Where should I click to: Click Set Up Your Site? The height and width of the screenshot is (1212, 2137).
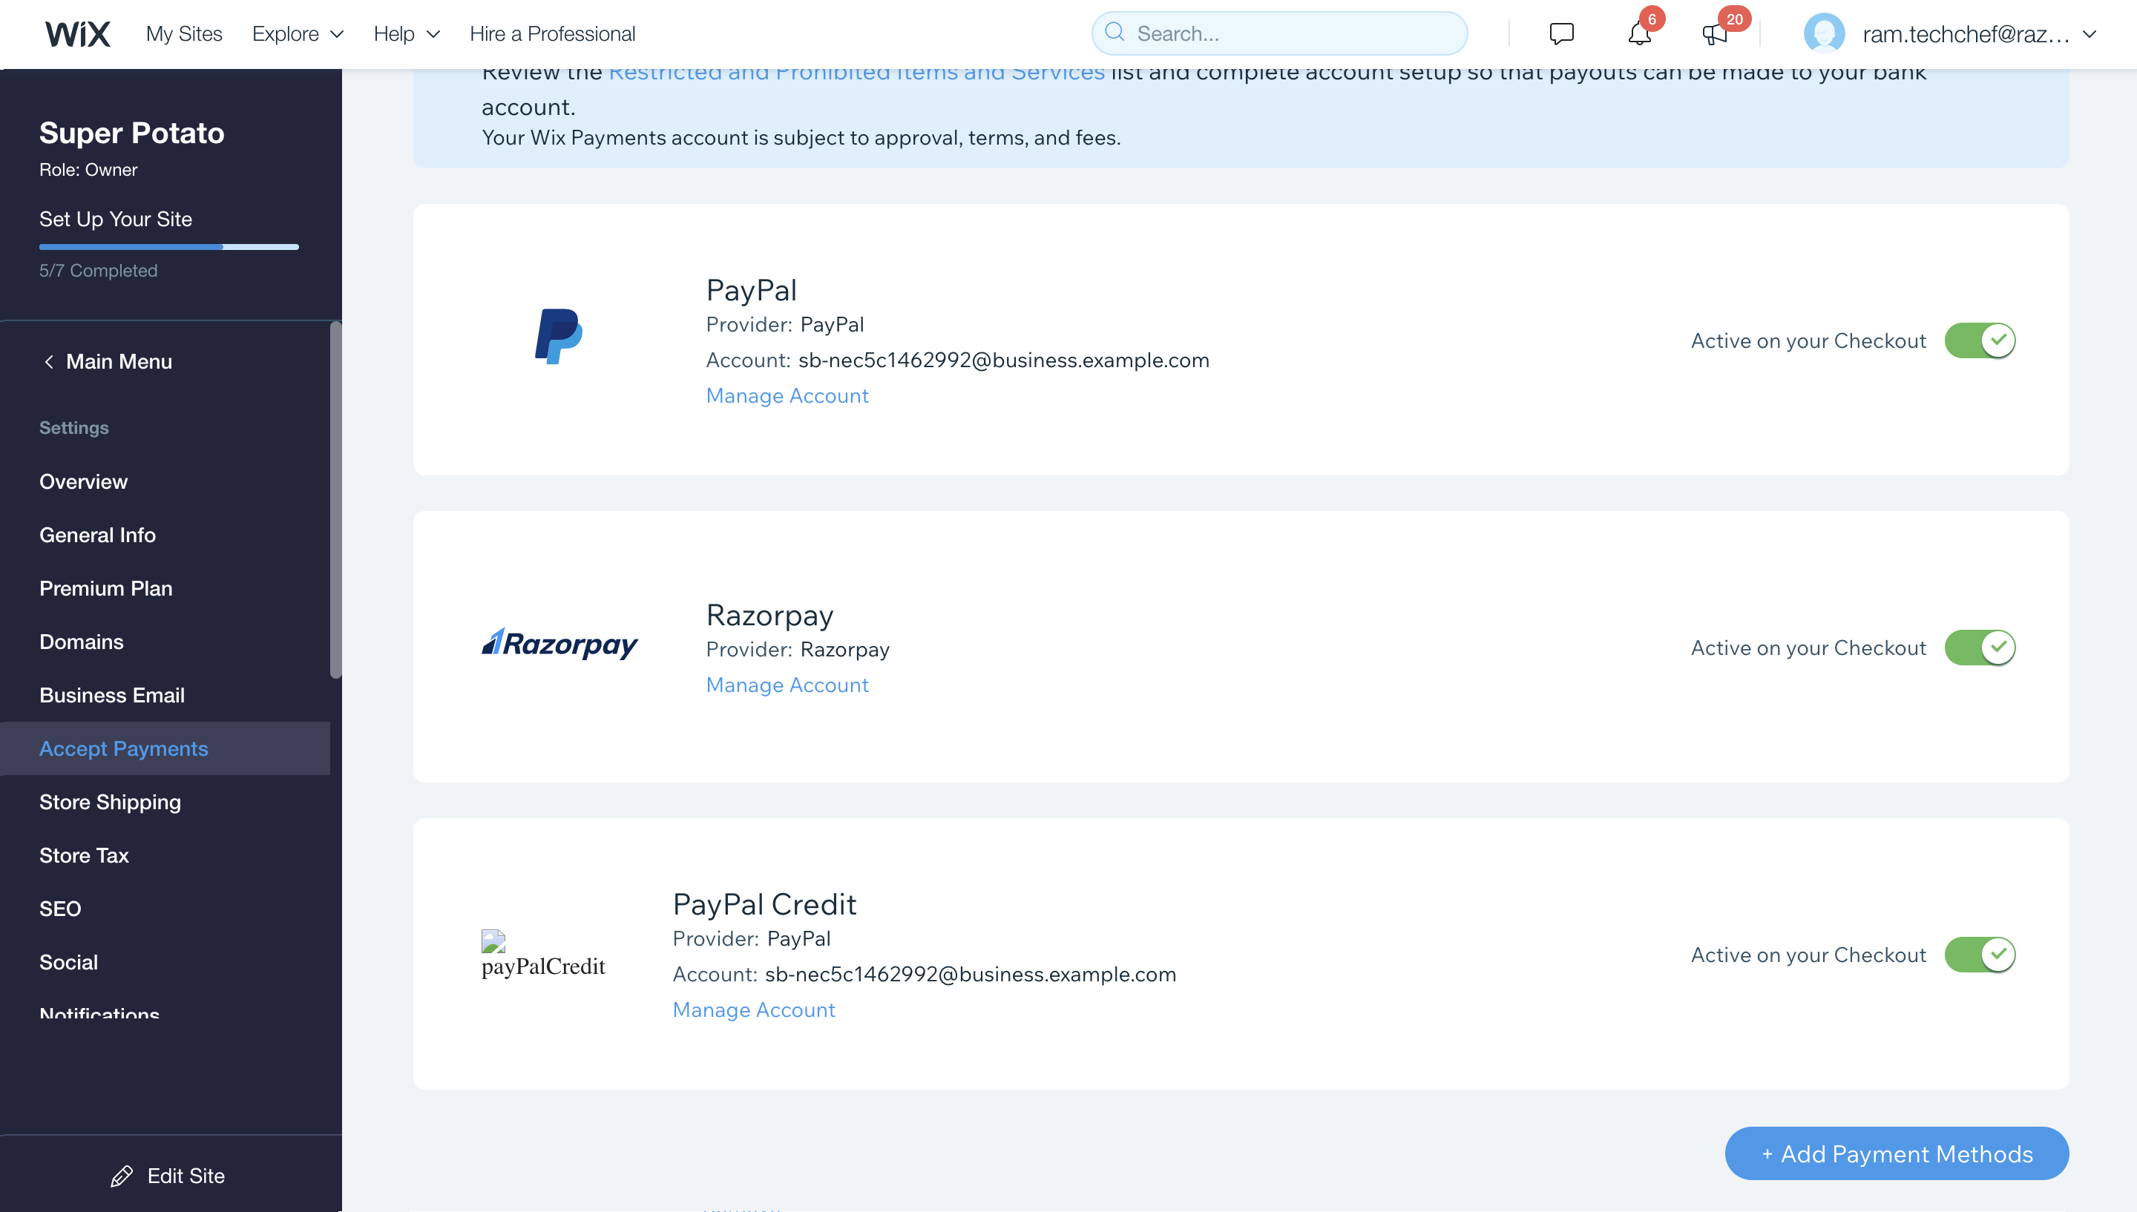coord(116,219)
